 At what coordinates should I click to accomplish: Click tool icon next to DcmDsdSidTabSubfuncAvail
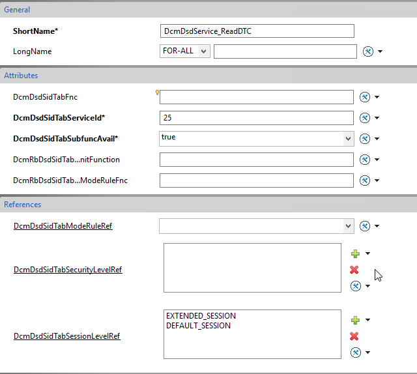[365, 139]
